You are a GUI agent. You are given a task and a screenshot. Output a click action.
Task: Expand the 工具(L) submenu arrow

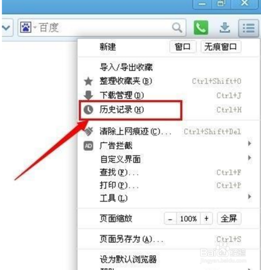tap(250, 196)
